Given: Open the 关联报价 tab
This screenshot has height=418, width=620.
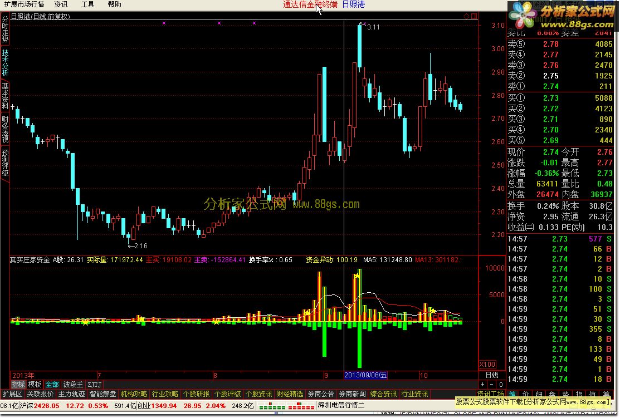Looking at the screenshot, I should coord(40,394).
